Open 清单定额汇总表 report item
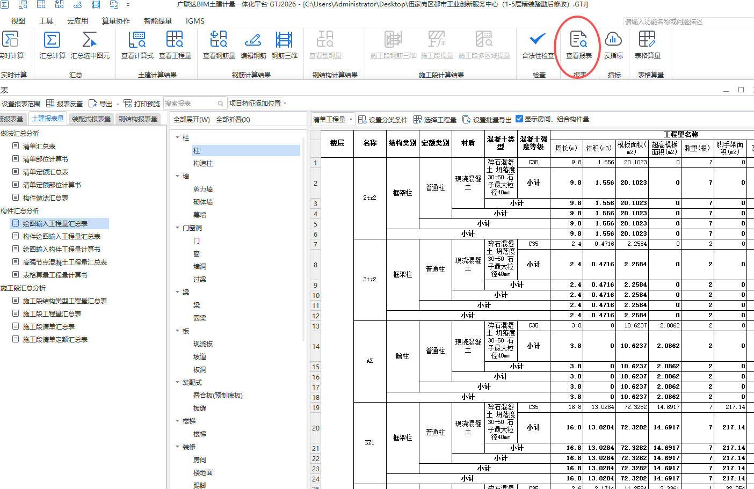 [x=46, y=172]
